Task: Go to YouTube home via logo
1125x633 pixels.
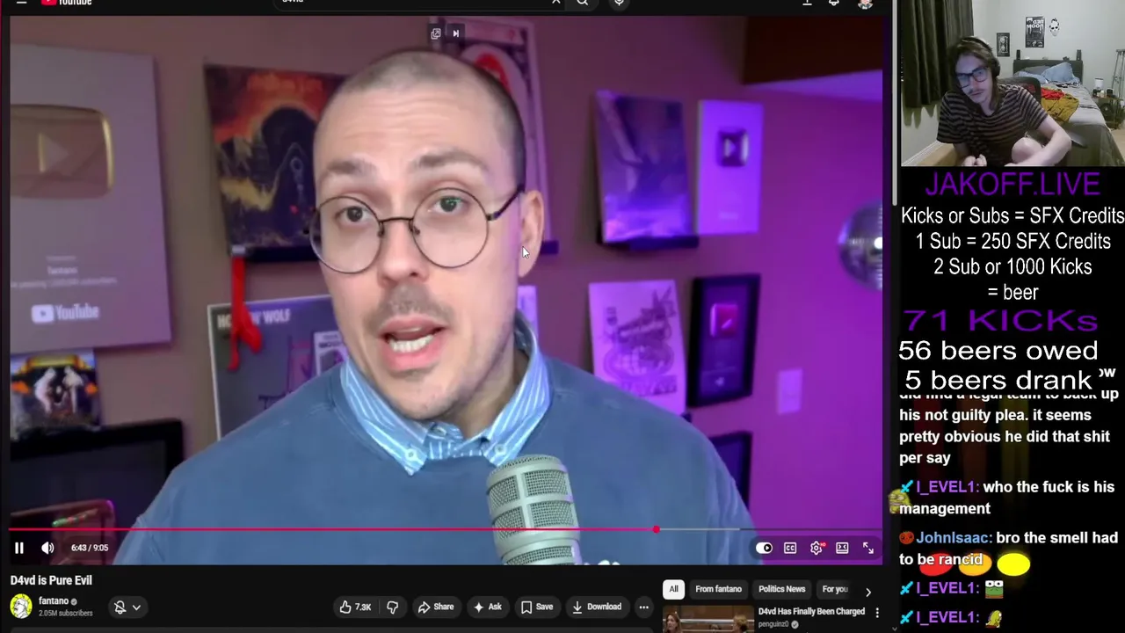Action: 66,3
